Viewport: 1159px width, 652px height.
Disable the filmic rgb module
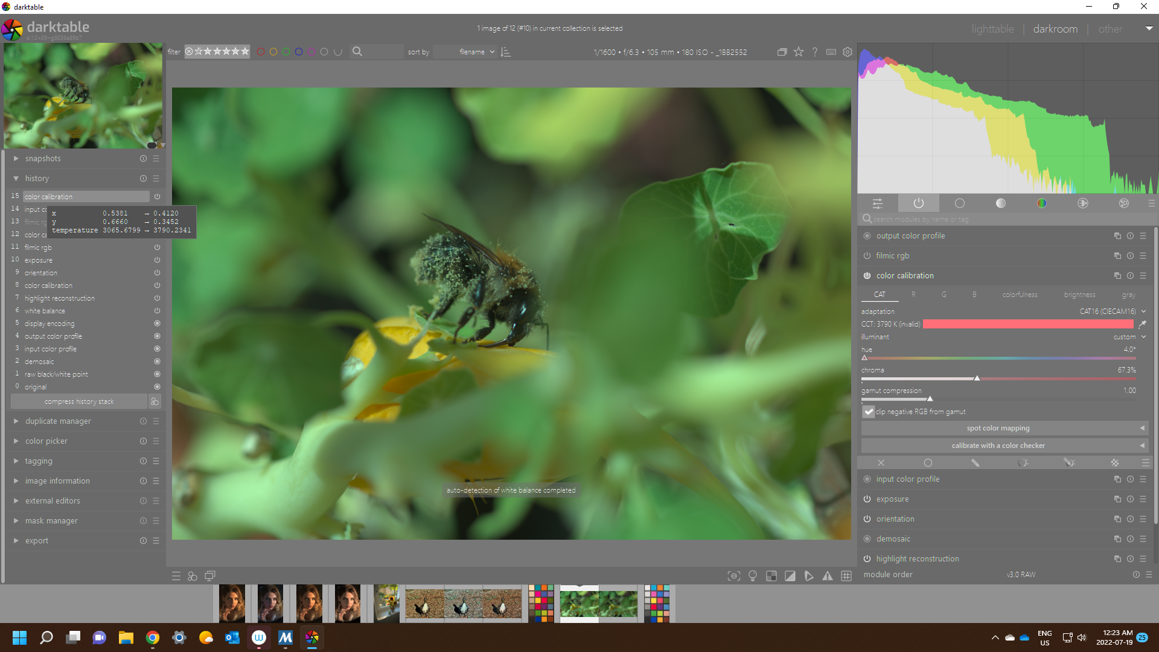click(867, 256)
